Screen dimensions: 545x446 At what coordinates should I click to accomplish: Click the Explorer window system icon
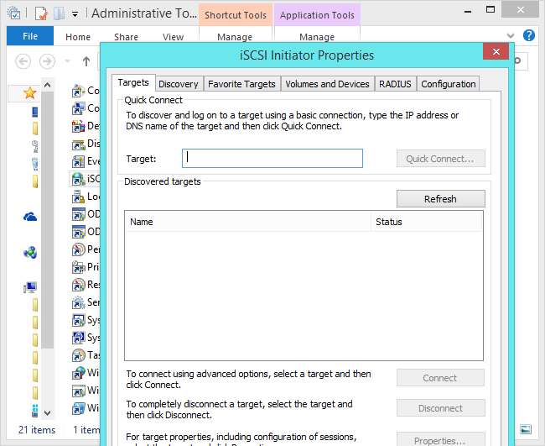pos(14,13)
